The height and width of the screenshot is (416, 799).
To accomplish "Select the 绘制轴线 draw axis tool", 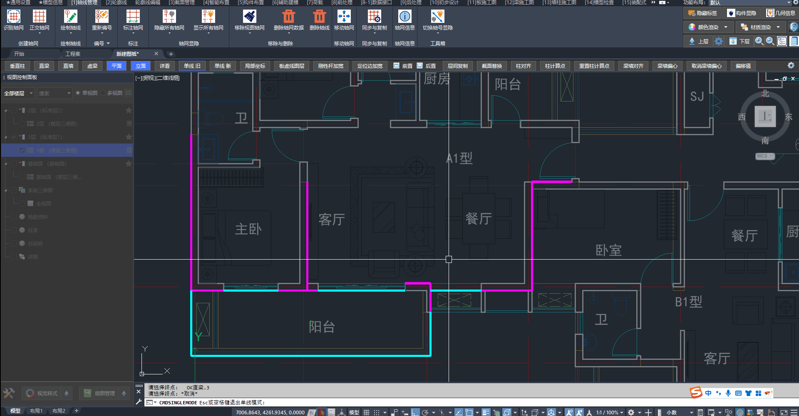I will click(70, 17).
